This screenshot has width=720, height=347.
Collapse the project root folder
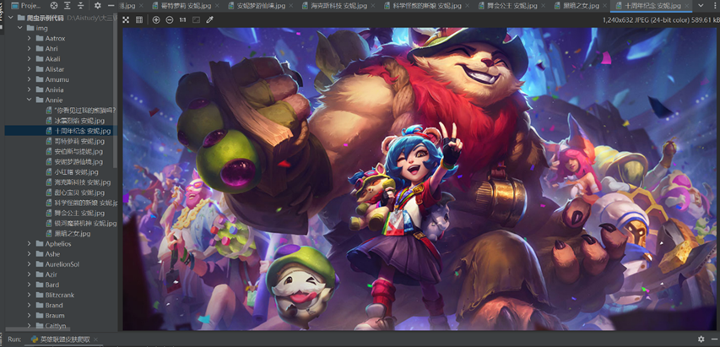click(11, 18)
